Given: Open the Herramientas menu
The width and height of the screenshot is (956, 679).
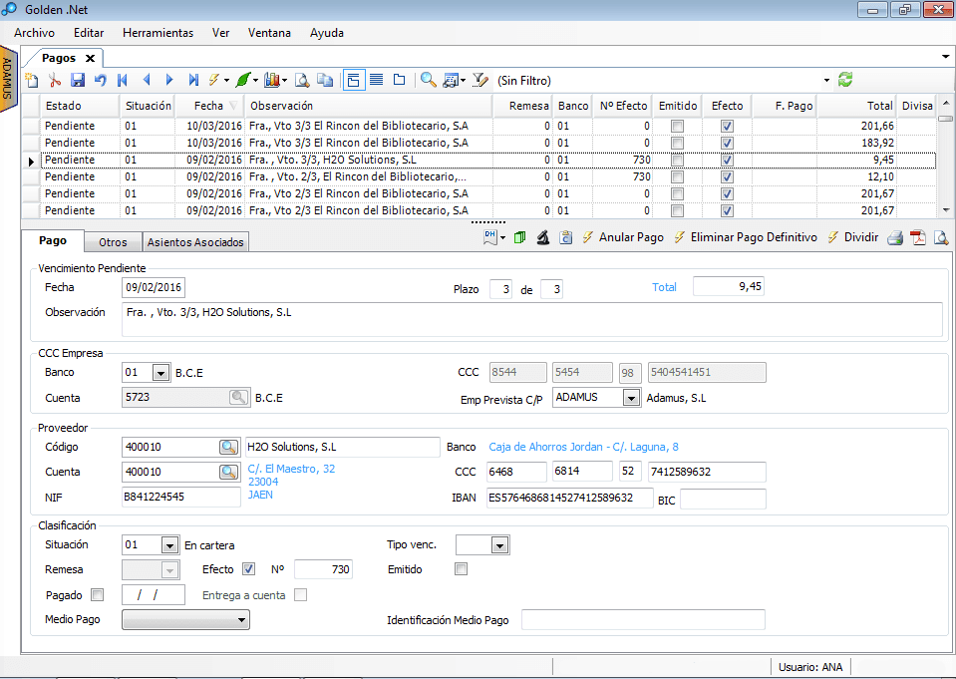Looking at the screenshot, I should 158,33.
